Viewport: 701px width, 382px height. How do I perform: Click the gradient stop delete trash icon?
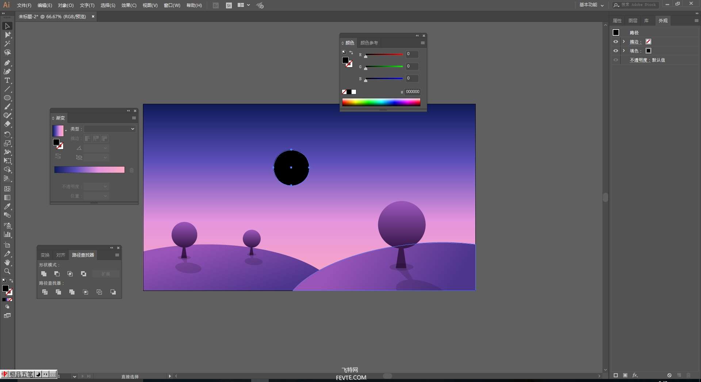(x=131, y=170)
